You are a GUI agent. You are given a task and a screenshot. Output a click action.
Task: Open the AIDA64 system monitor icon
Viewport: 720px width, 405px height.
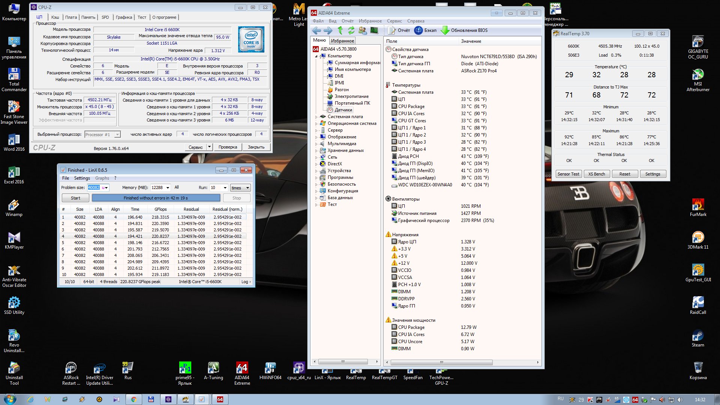click(374, 30)
